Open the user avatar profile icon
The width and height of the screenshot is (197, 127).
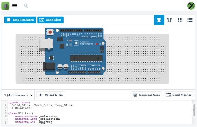click(x=191, y=6)
